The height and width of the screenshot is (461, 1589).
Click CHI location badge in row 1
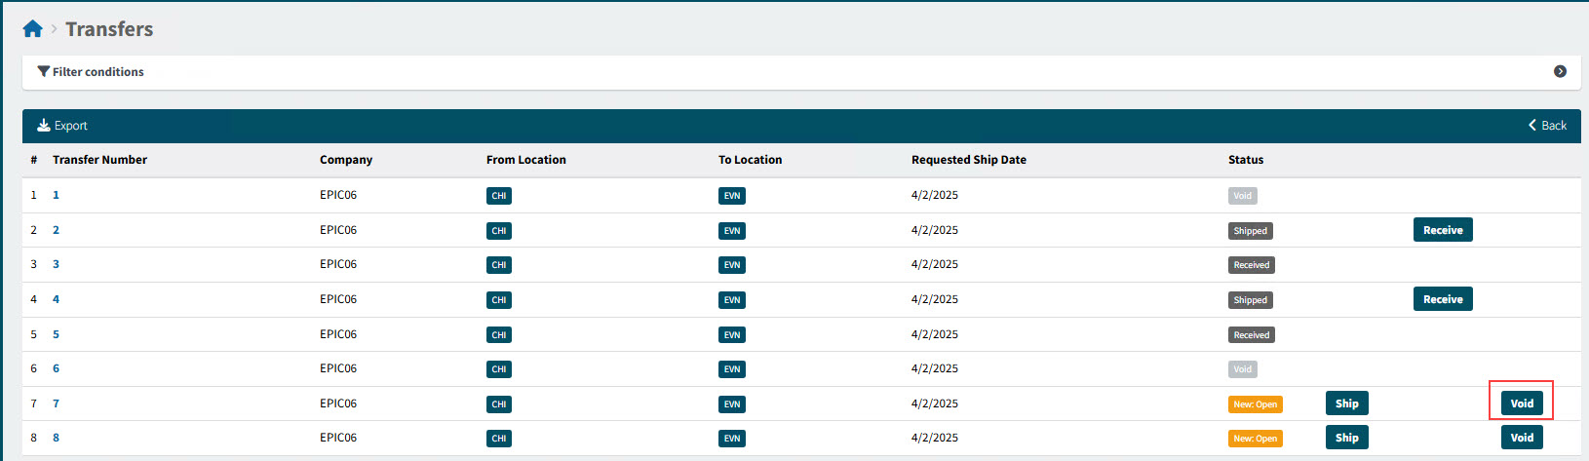tap(498, 196)
